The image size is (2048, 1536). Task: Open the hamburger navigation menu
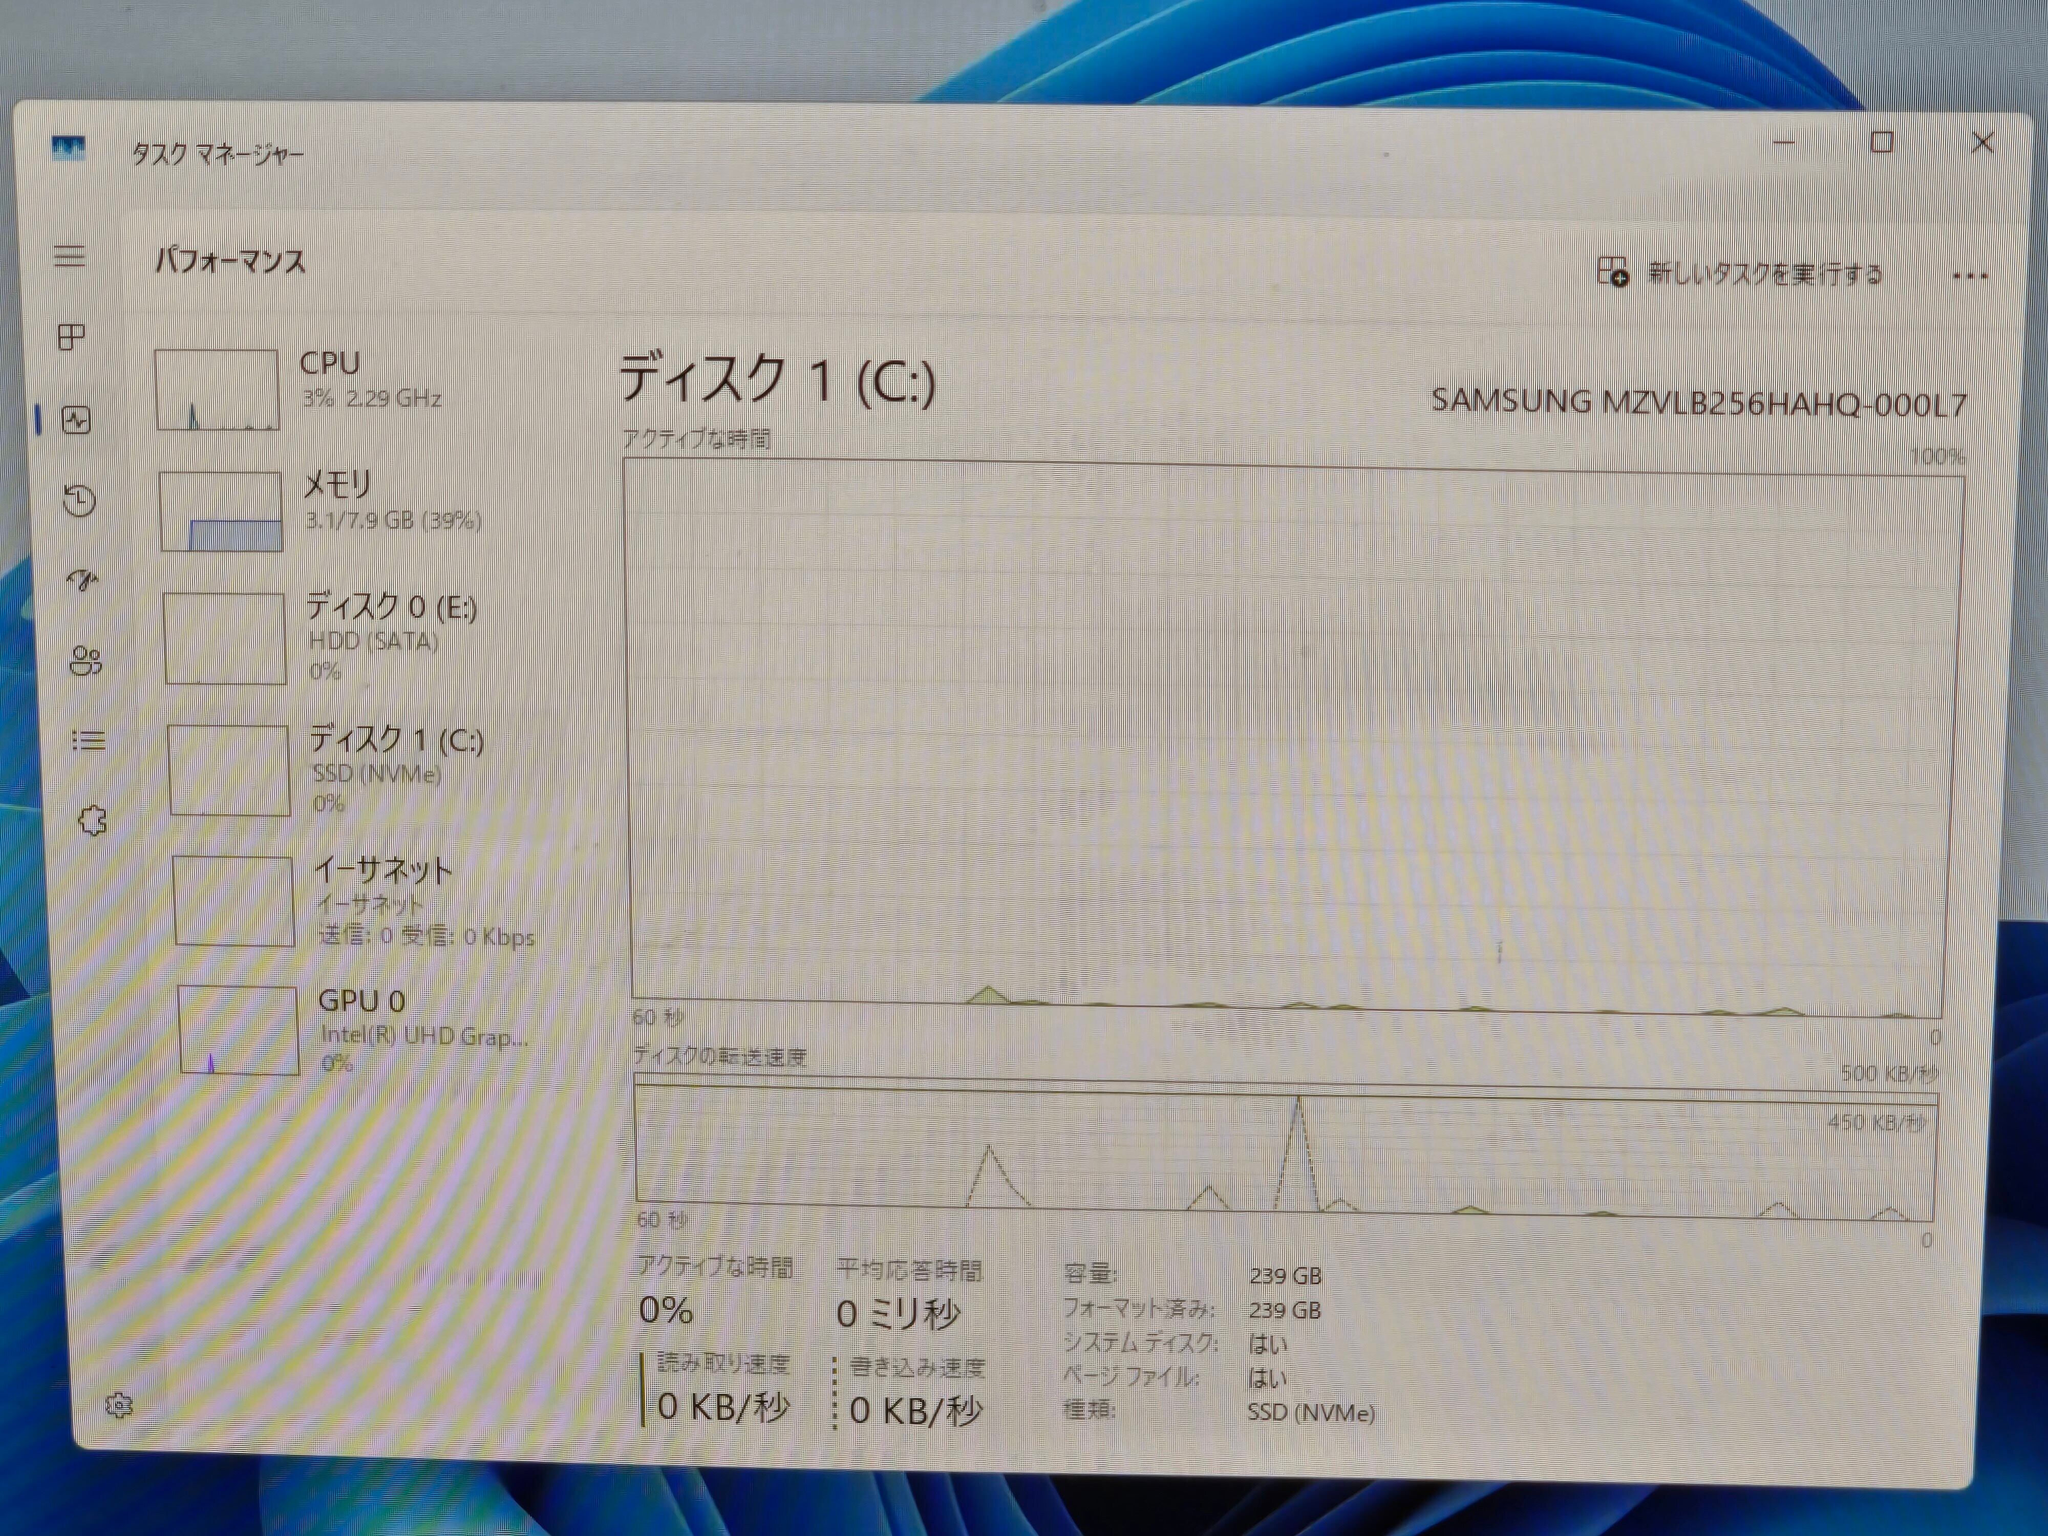click(x=70, y=255)
